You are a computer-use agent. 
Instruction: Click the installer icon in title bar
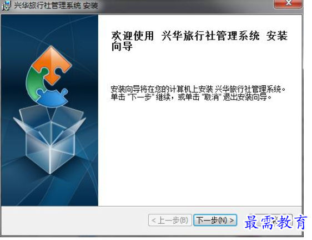coord(6,6)
